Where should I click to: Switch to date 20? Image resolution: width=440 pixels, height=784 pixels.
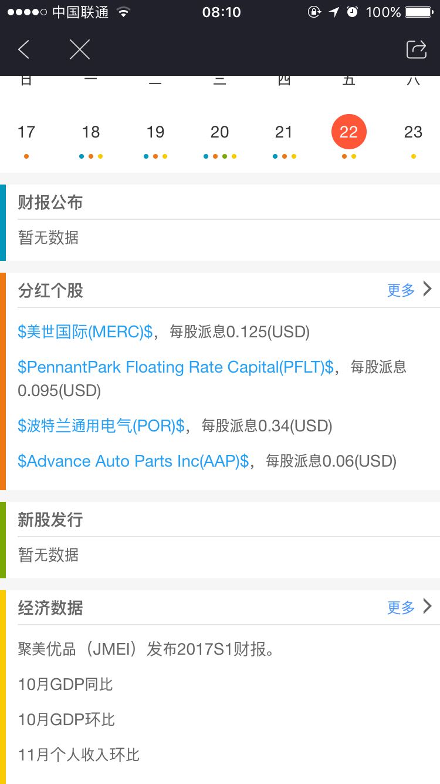[x=220, y=133]
